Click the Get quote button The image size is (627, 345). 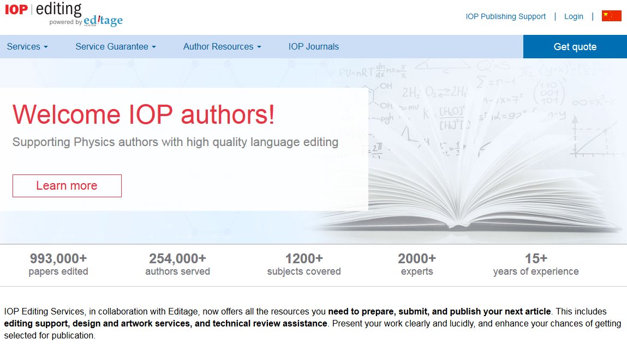click(x=575, y=47)
